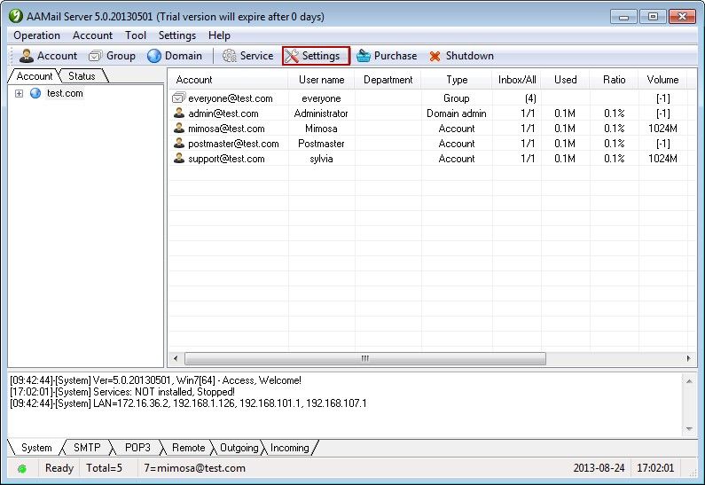Click the test.com label in the tree
This screenshot has width=705, height=485.
click(65, 93)
